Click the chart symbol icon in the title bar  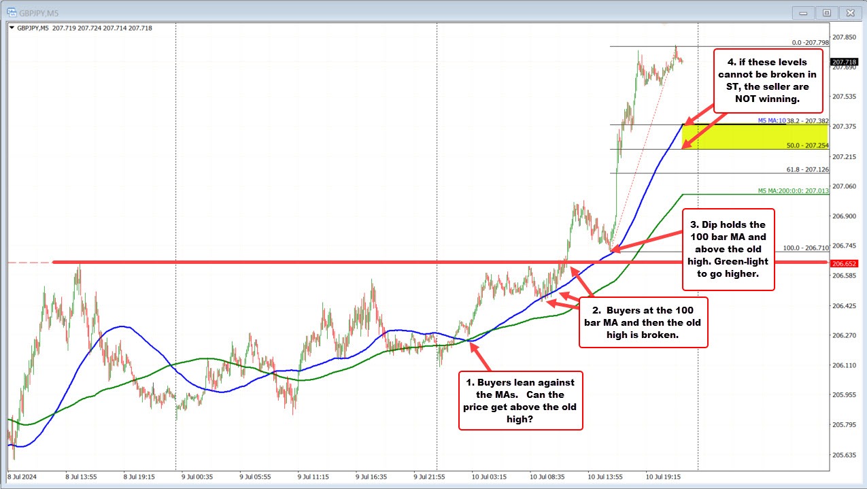[x=11, y=12]
